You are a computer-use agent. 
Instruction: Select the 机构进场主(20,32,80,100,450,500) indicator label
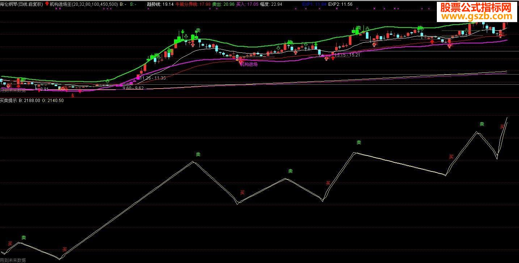(84, 4)
